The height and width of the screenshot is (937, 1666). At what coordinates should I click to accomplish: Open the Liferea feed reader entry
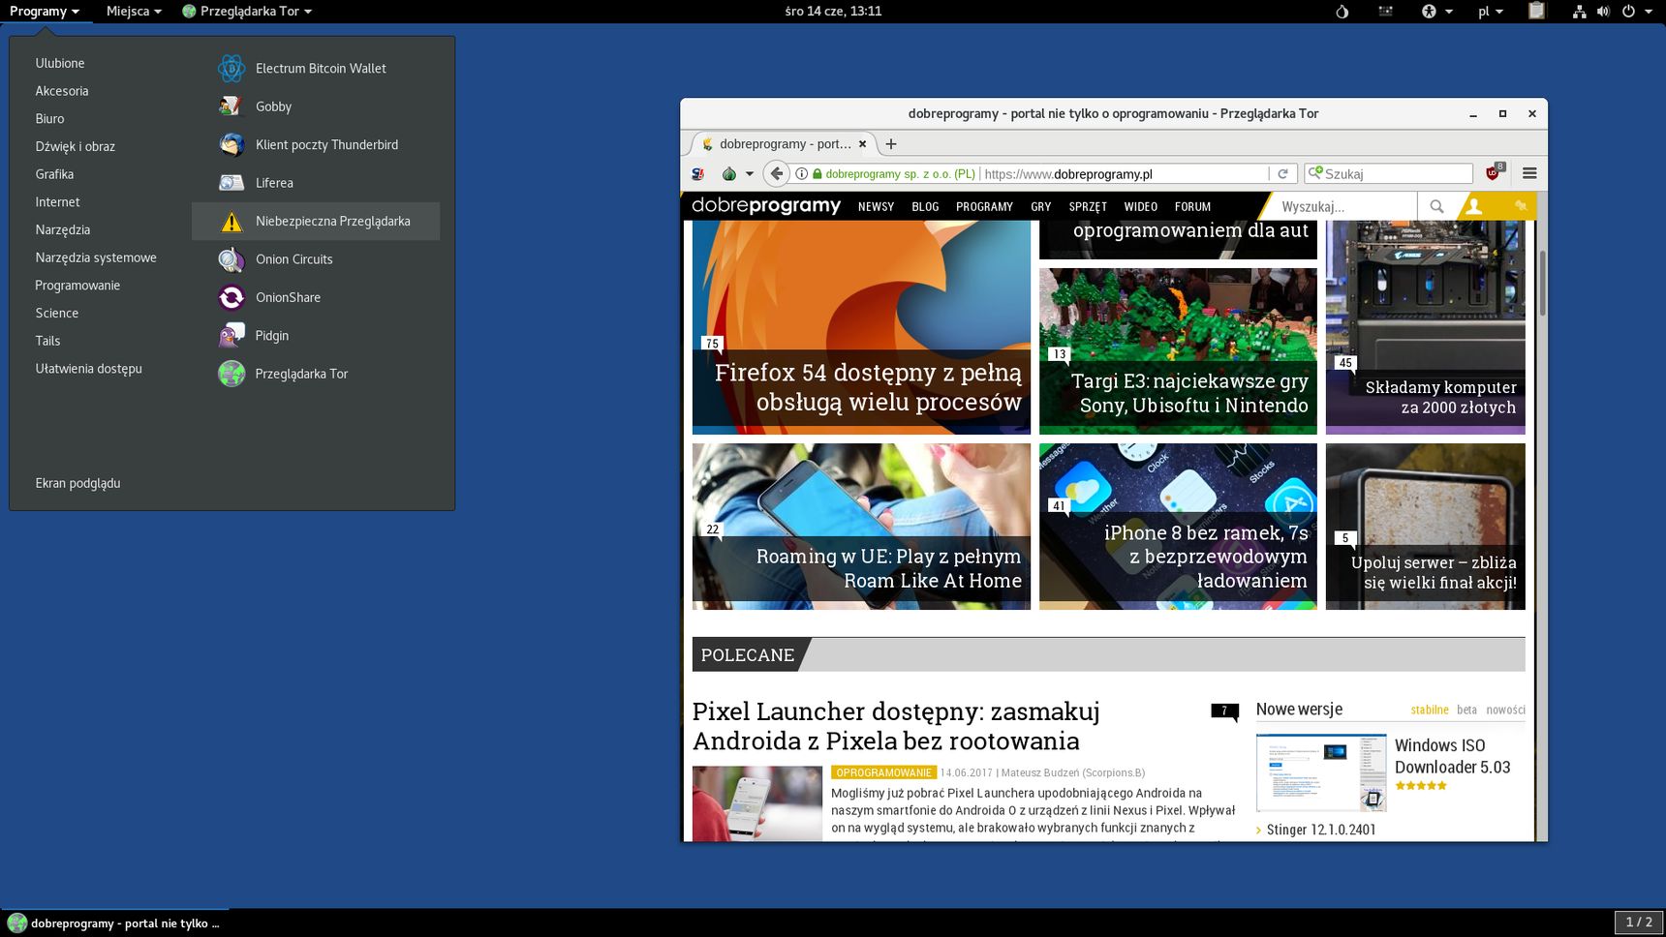tap(316, 183)
